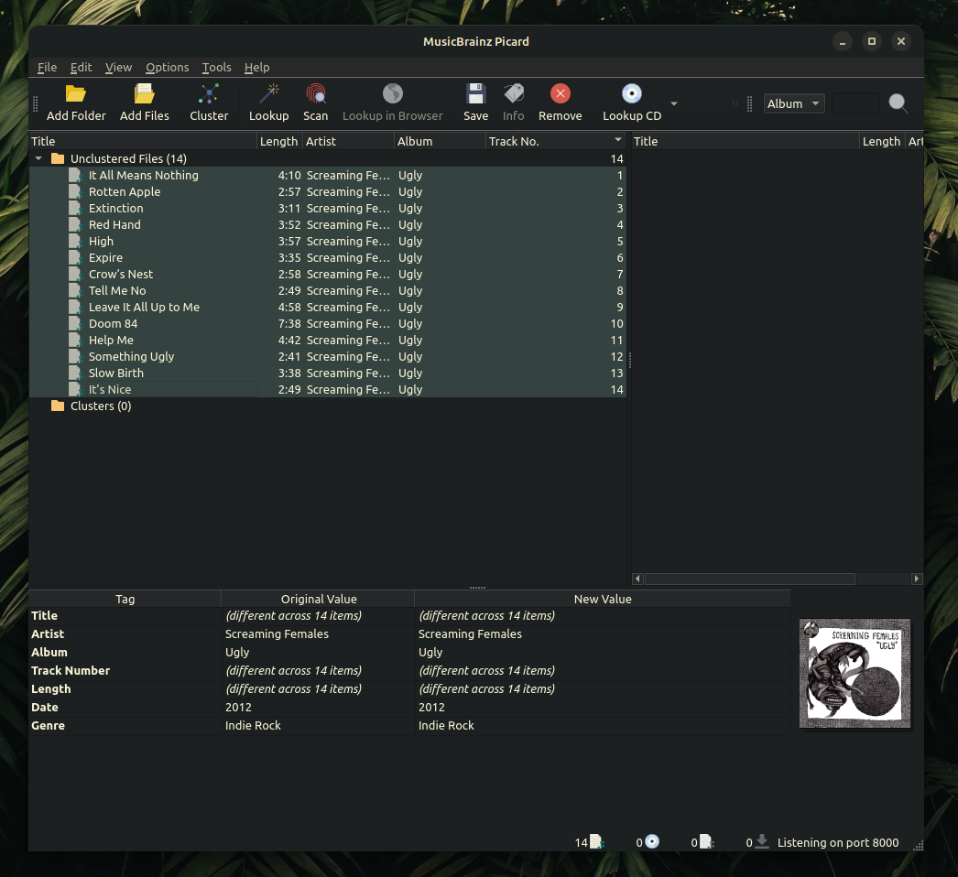Click the New Value column header
This screenshot has width=958, height=877.
(x=603, y=599)
